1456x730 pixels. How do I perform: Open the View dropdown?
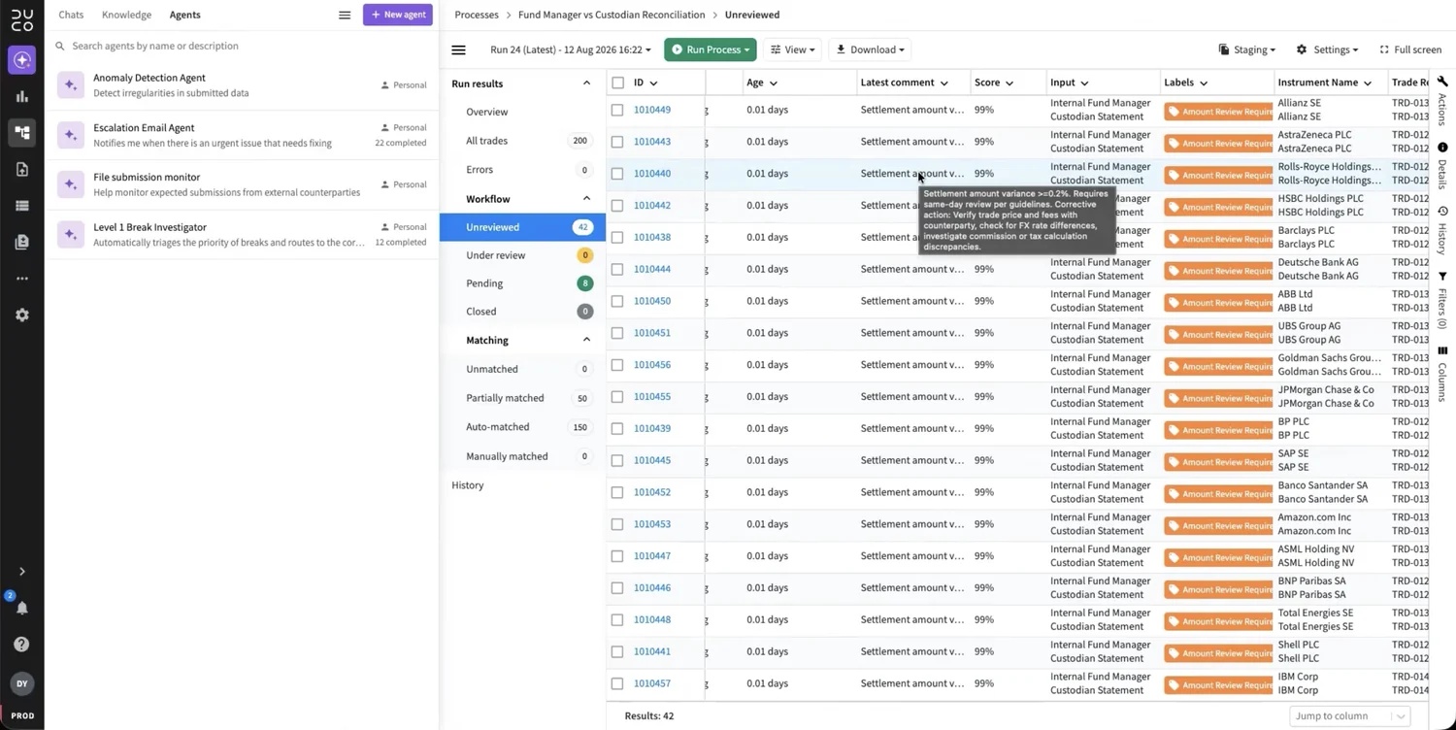(x=793, y=50)
